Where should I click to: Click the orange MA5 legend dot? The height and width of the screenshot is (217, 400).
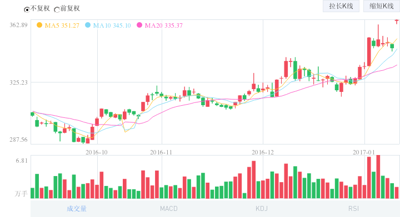click(39, 25)
